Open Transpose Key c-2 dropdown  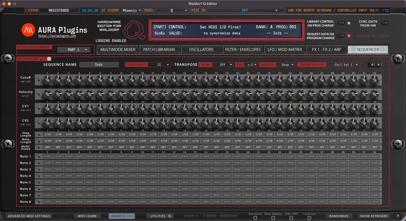coord(251,65)
